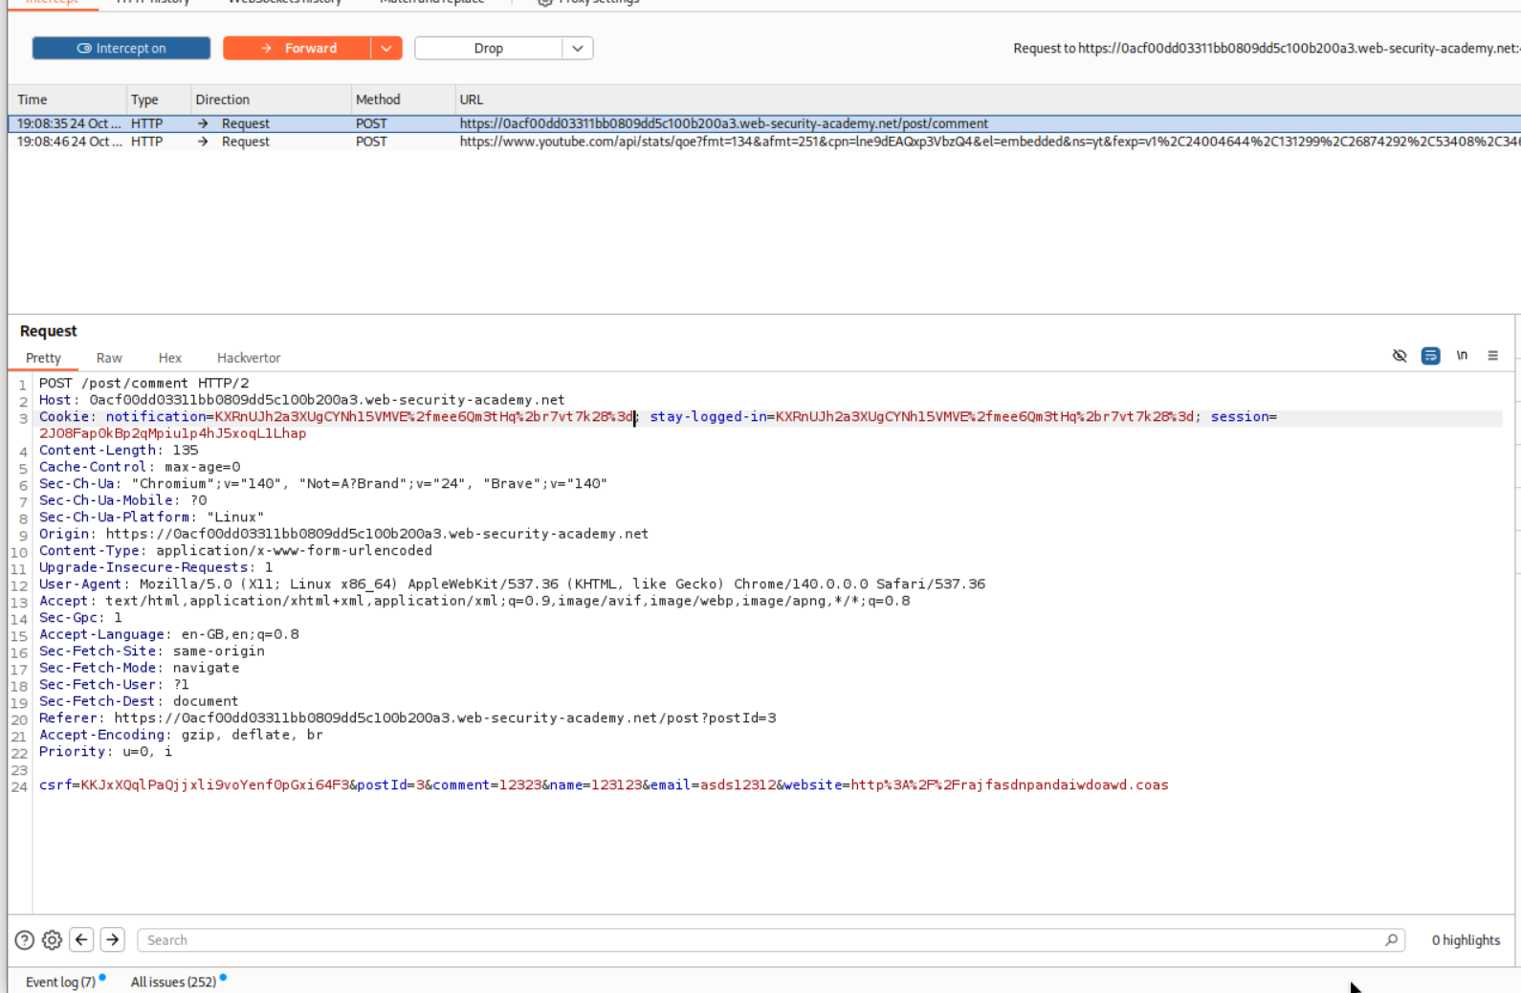Drop the intercepted request

pos(488,48)
